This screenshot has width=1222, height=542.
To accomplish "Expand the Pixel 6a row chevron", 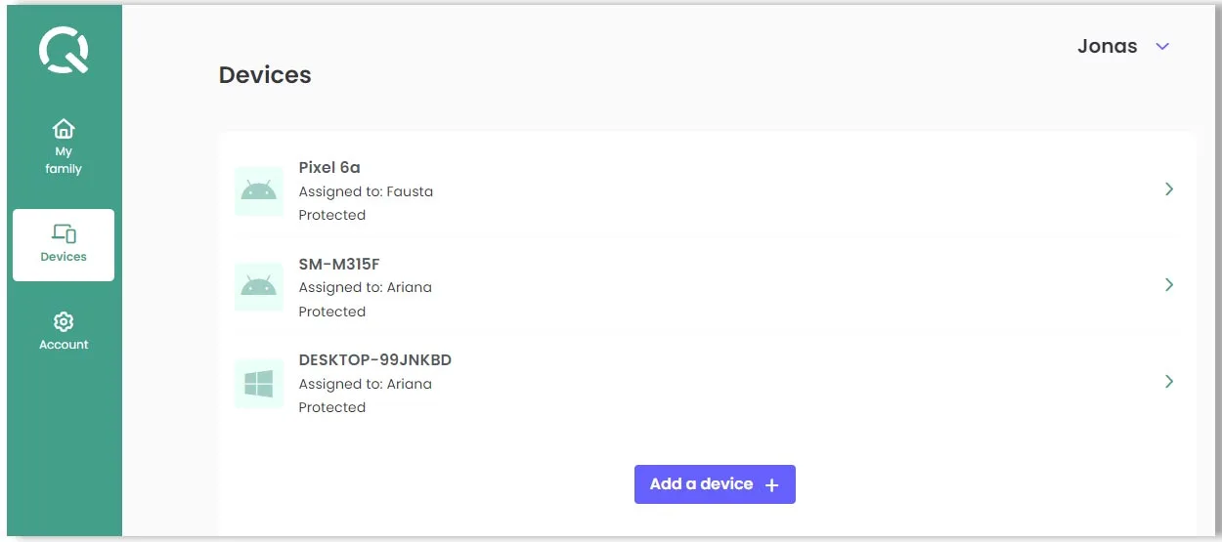I will [x=1169, y=189].
